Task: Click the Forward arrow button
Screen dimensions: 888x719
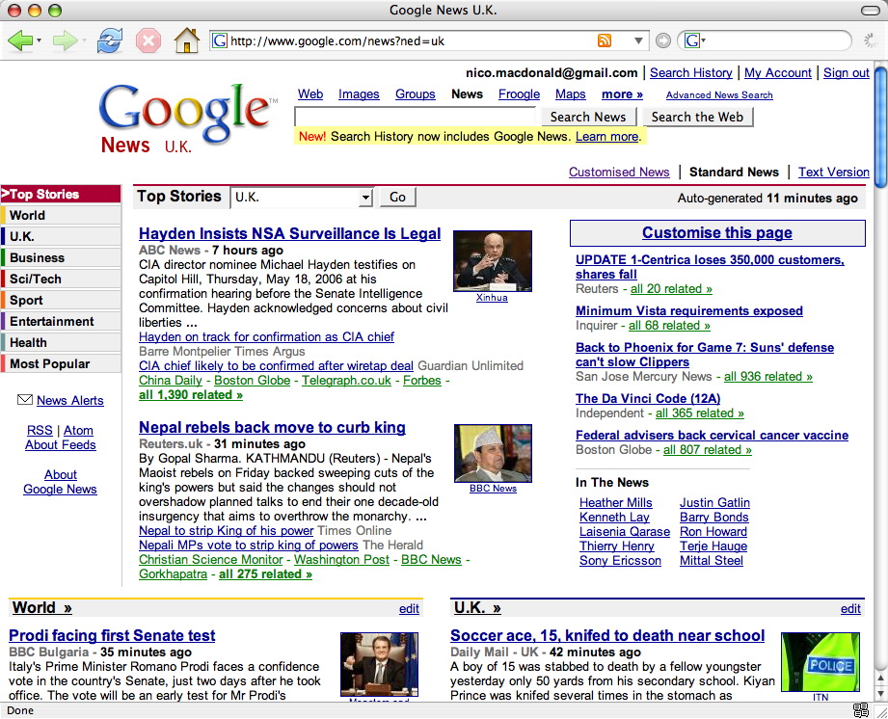Action: [65, 40]
